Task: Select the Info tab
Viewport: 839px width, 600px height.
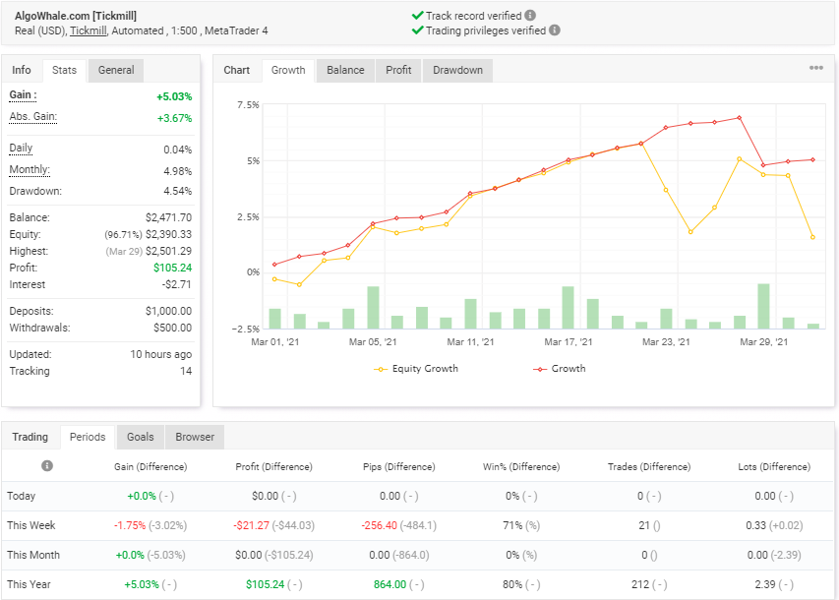Action: pos(22,70)
